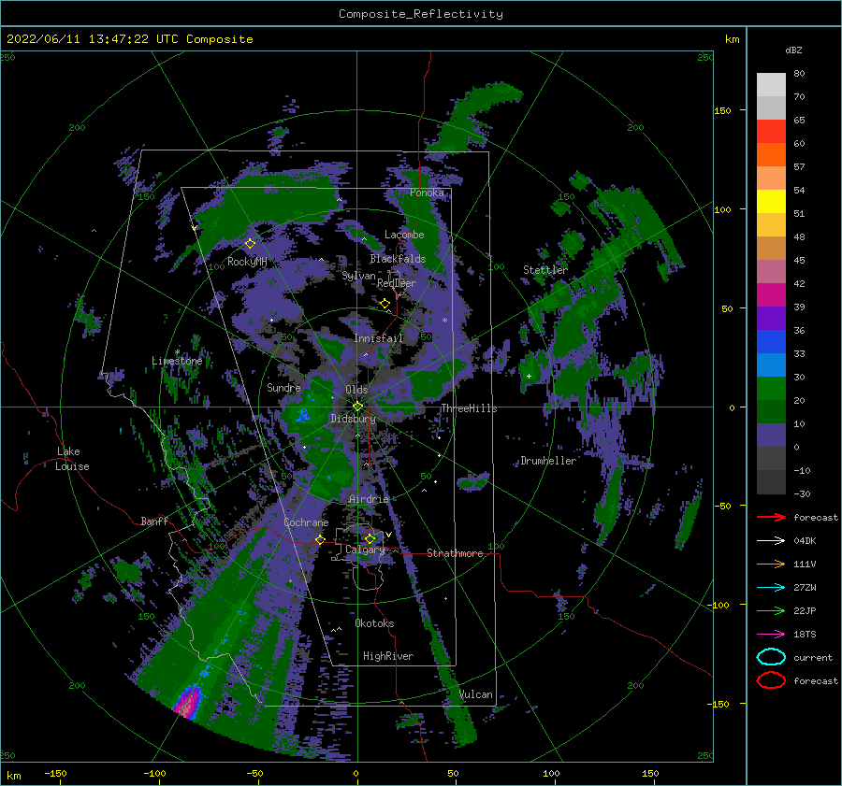842x786 pixels.
Task: Click the Sundre label
Action: (283, 388)
